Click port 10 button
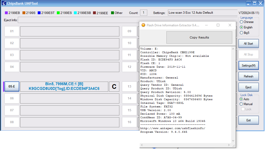 tap(129, 43)
